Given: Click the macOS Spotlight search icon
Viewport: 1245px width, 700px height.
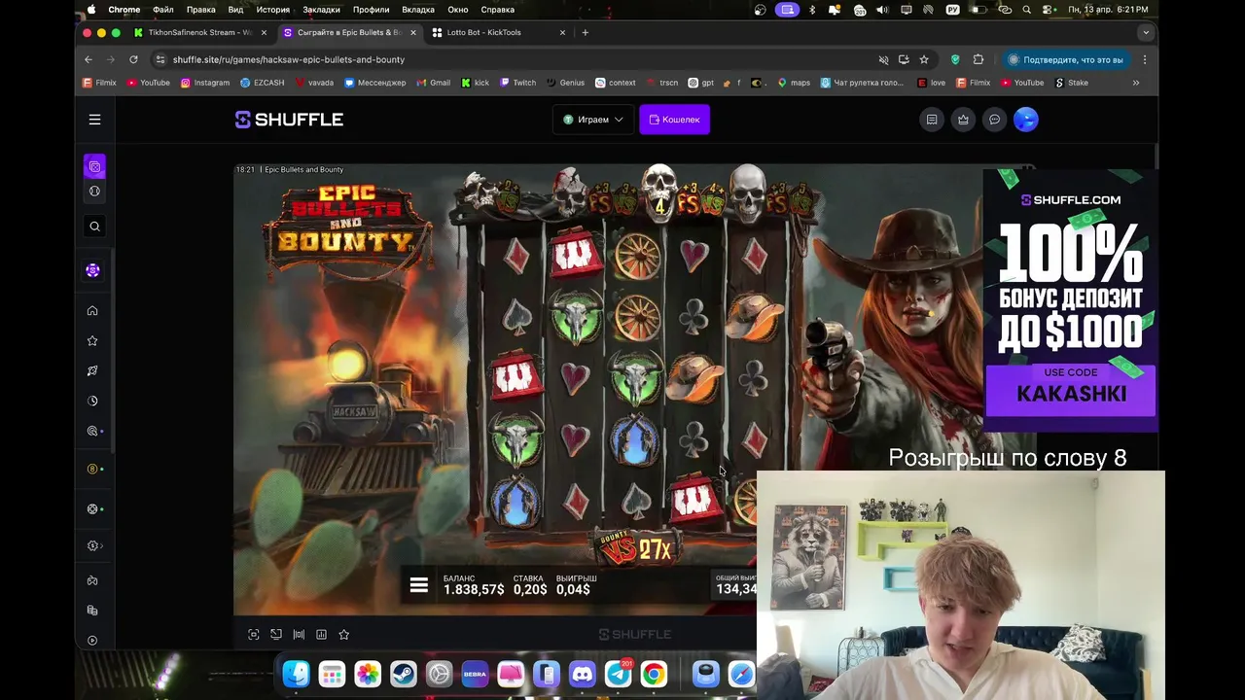Looking at the screenshot, I should pyautogui.click(x=1027, y=10).
